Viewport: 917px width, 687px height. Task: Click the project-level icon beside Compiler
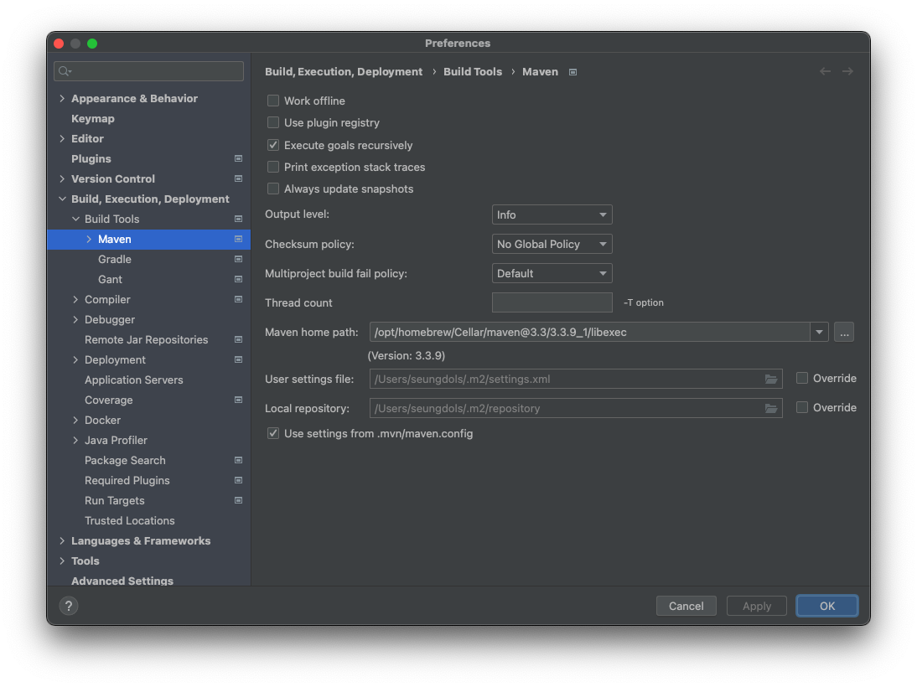tap(239, 299)
